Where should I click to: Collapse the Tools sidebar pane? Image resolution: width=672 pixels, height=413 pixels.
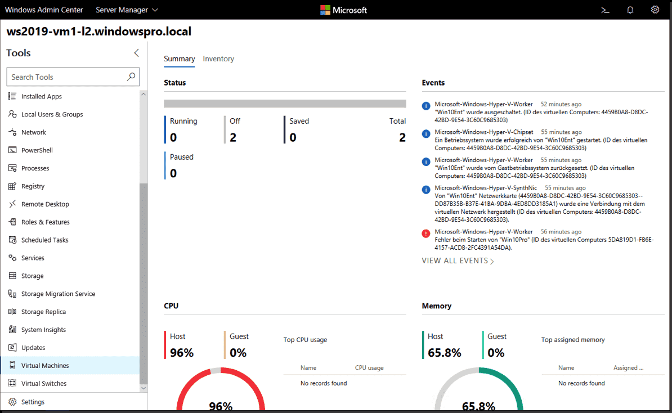point(136,52)
